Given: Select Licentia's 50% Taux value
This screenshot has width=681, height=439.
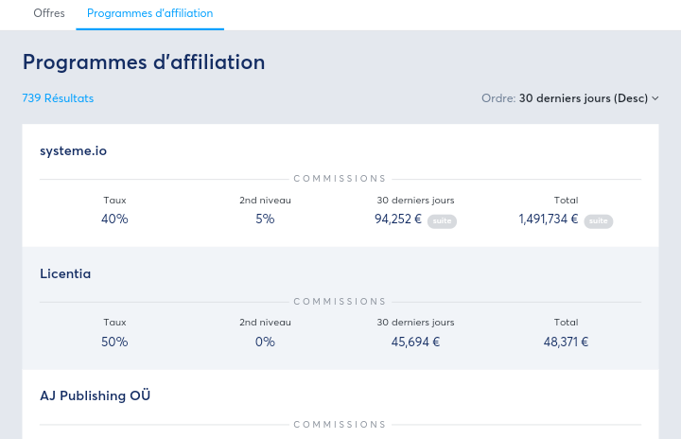Looking at the screenshot, I should point(114,342).
